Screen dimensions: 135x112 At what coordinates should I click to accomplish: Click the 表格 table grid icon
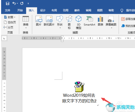(x=26, y=19)
